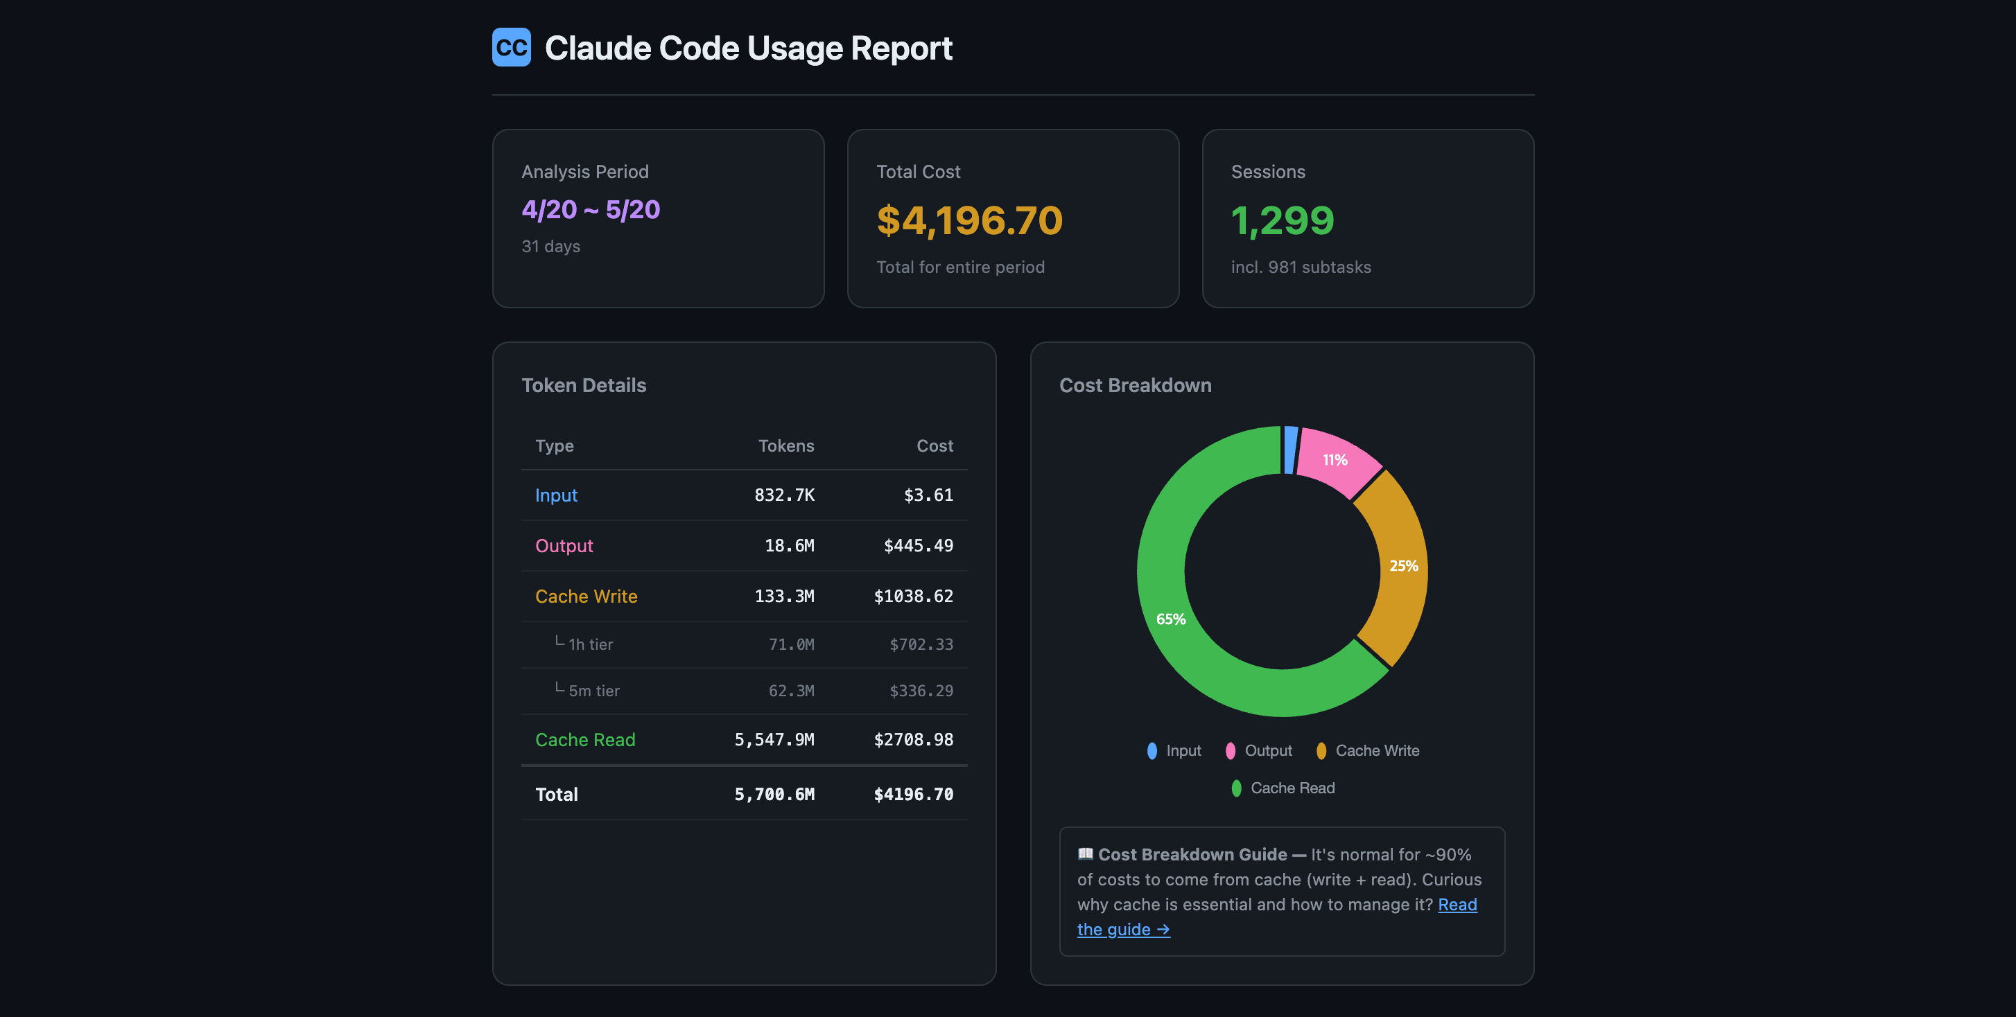Click the $702.33 cost cell
The image size is (2016, 1017).
point(921,644)
